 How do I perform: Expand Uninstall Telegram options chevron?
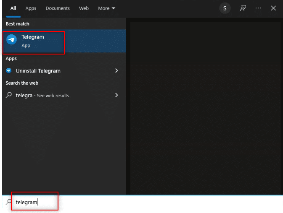(116, 71)
